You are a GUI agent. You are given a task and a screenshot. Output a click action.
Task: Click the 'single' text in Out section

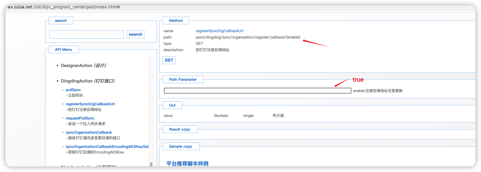(x=249, y=116)
